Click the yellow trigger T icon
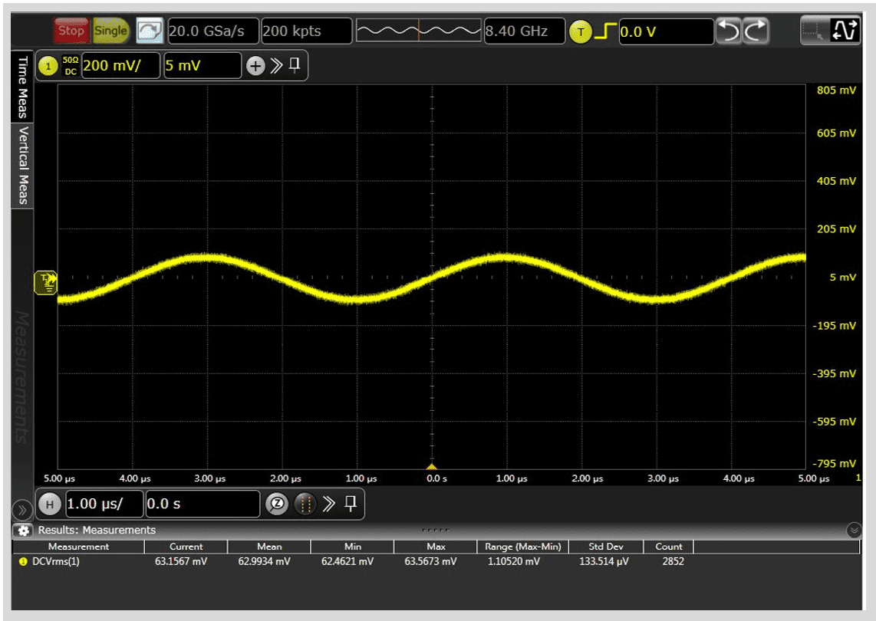 [581, 31]
